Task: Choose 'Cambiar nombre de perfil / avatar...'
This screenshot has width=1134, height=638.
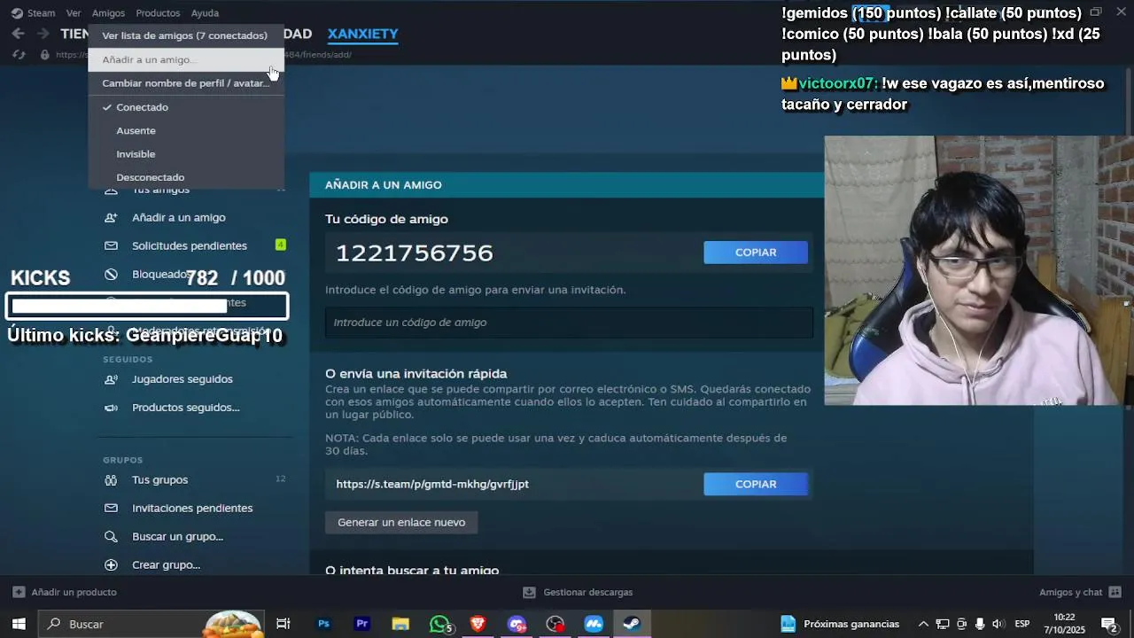Action: (185, 83)
